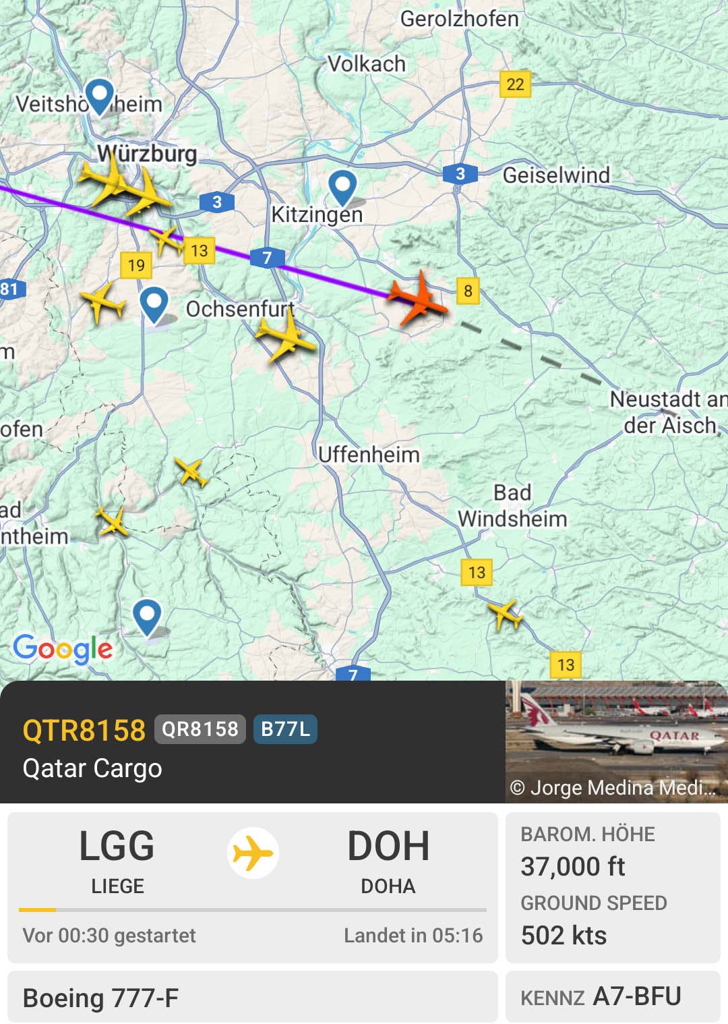The image size is (728, 1024).
Task: Open the Qatar Cargo aircraft photo
Action: [617, 741]
